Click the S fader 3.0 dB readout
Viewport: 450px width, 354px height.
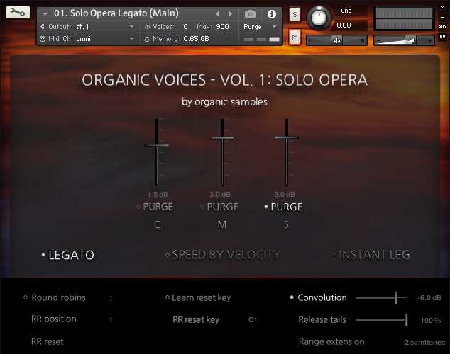click(285, 195)
